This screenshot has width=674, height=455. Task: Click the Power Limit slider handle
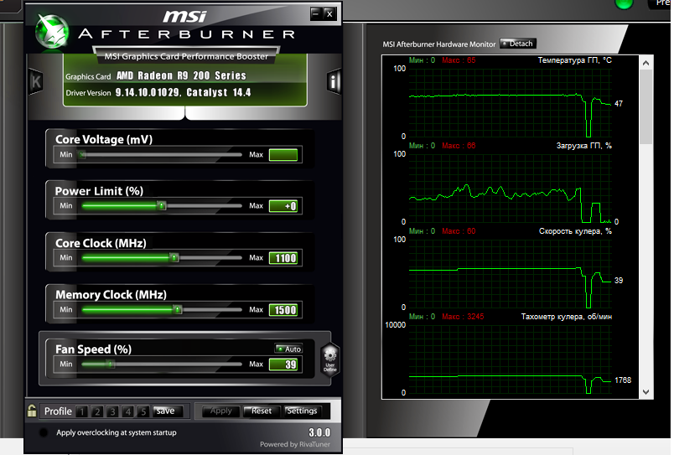(x=162, y=206)
